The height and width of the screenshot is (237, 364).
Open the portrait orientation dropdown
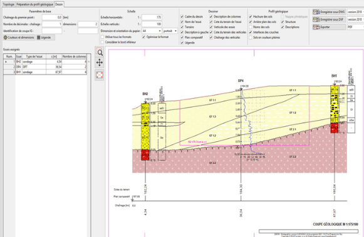pyautogui.click(x=170, y=31)
